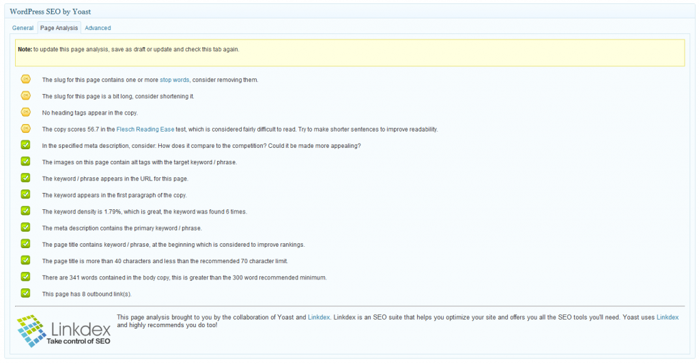Click green check icon for meta description competition

(25, 145)
